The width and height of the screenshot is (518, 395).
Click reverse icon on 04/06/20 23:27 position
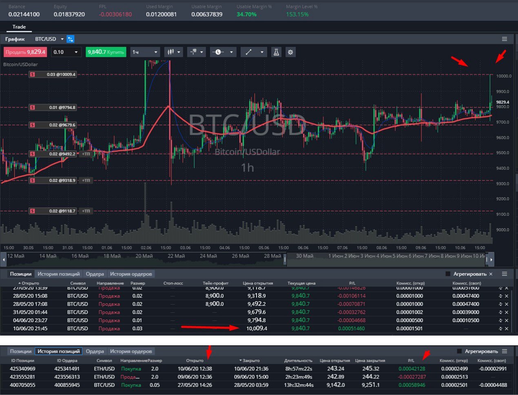tap(500, 320)
